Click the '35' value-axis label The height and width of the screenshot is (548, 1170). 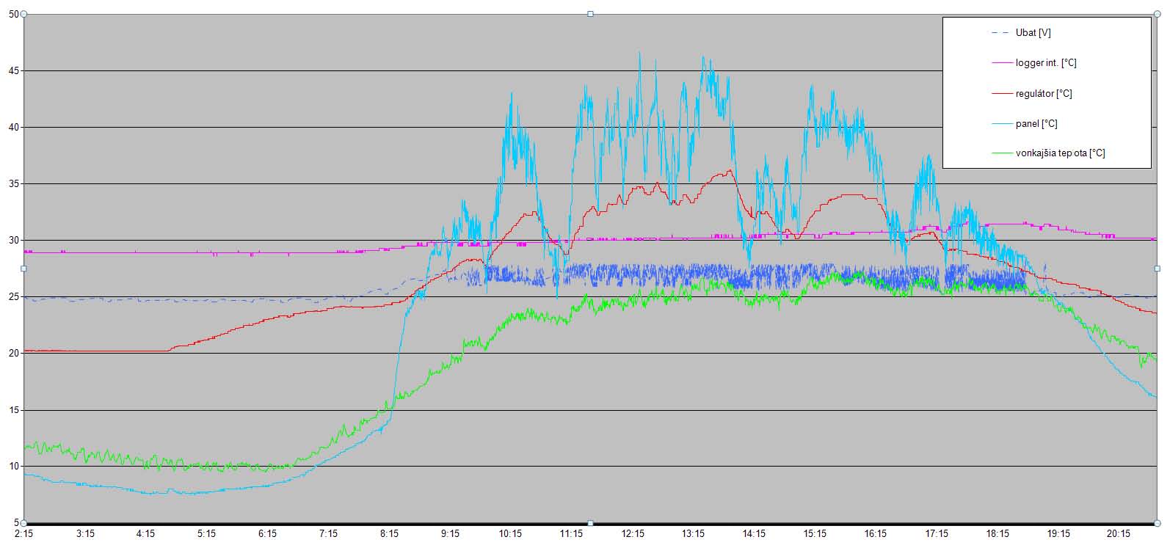click(x=13, y=184)
